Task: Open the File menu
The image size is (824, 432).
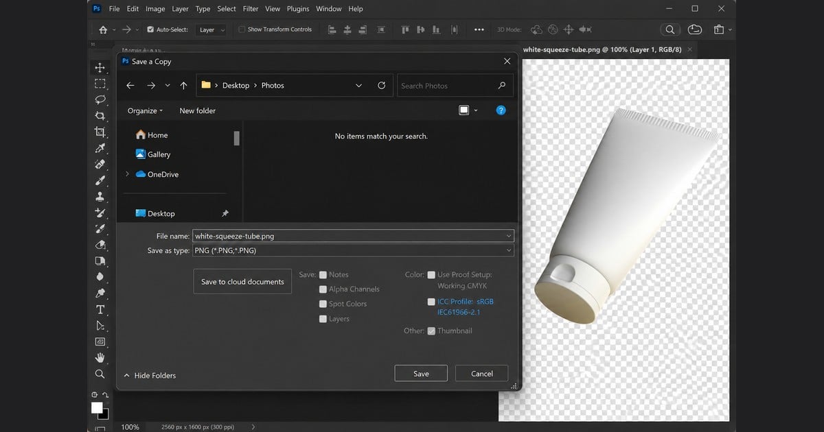Action: coord(115,9)
